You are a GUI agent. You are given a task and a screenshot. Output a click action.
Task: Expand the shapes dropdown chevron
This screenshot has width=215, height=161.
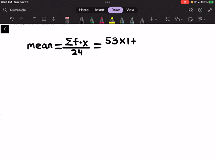(x=182, y=19)
